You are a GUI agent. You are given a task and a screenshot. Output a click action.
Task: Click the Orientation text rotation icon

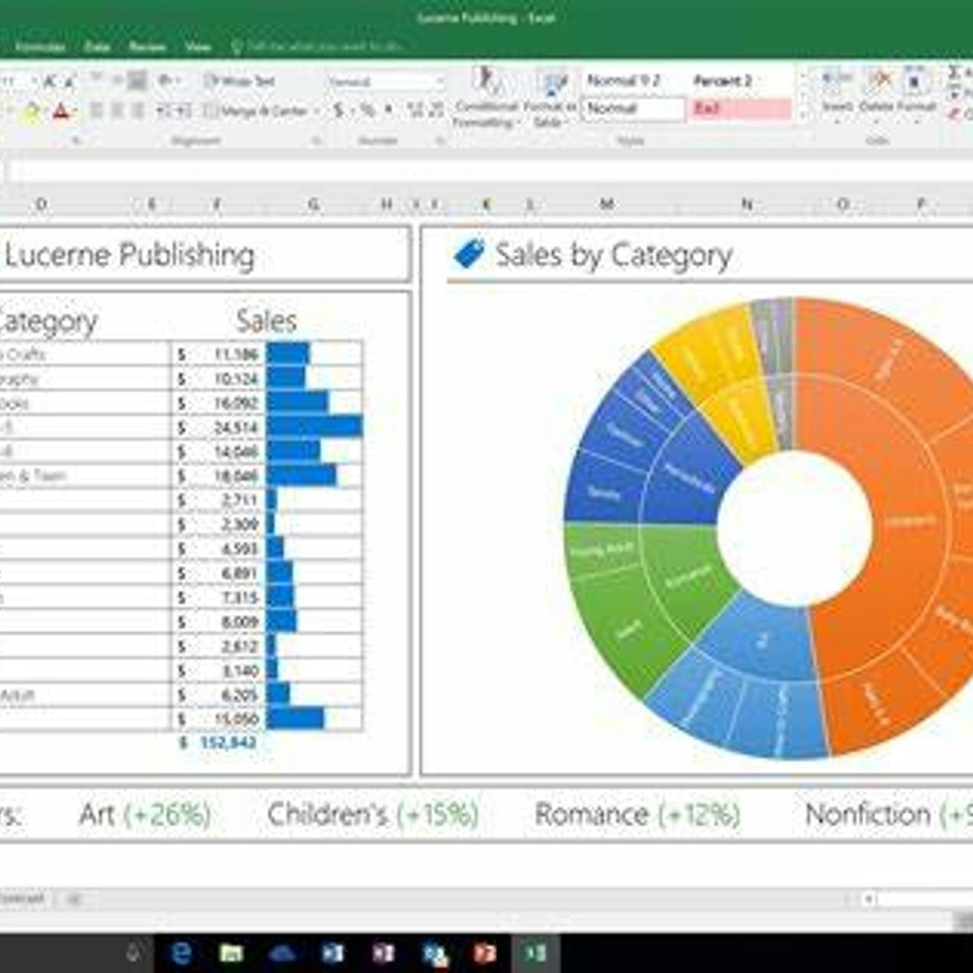tap(165, 80)
